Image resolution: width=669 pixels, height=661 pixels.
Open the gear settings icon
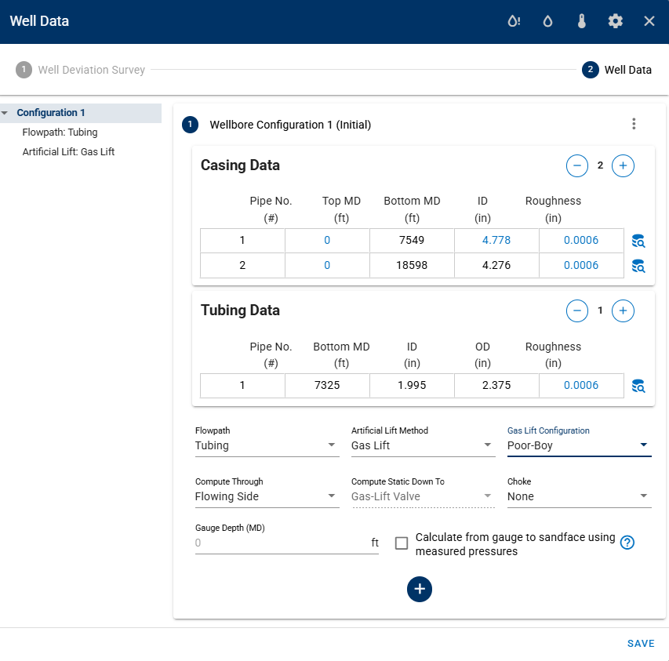pos(616,21)
